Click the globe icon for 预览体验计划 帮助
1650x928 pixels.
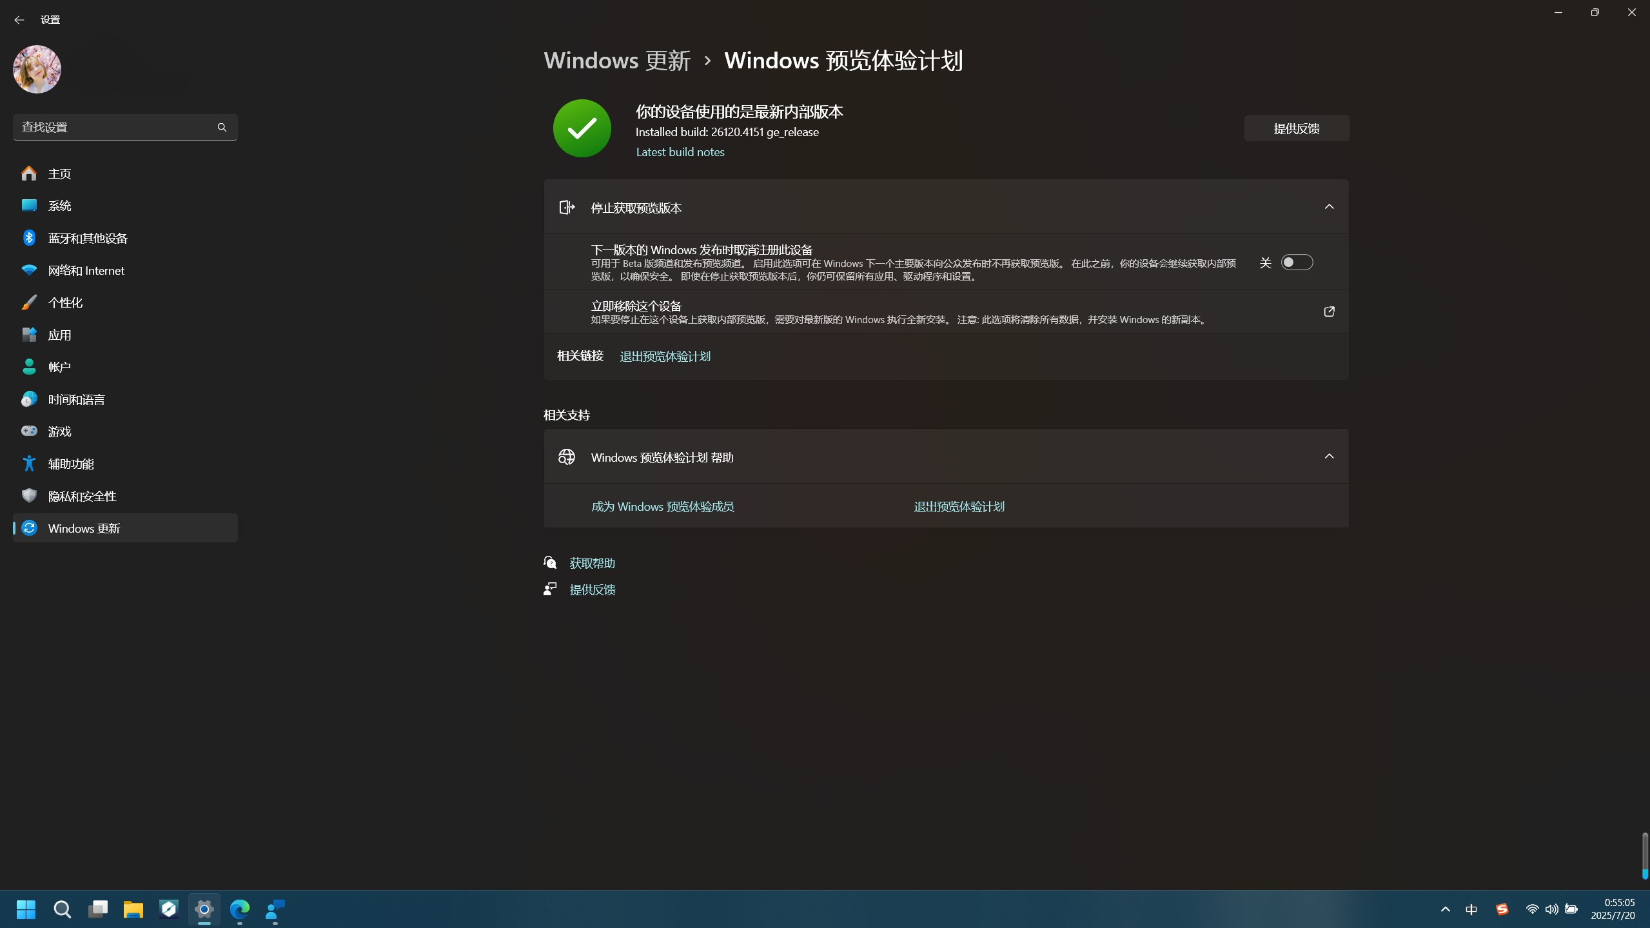pos(566,457)
